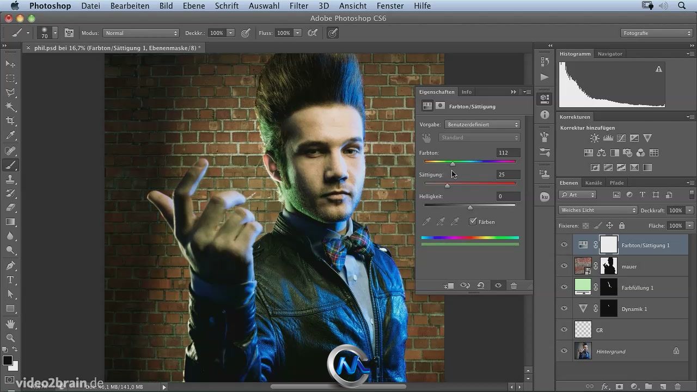Open the Fotografie workspace dropdown

pyautogui.click(x=656, y=33)
